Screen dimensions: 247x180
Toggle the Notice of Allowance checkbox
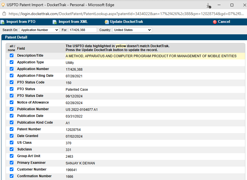11,102
